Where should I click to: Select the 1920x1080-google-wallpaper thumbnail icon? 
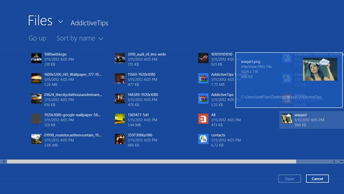tap(36, 119)
